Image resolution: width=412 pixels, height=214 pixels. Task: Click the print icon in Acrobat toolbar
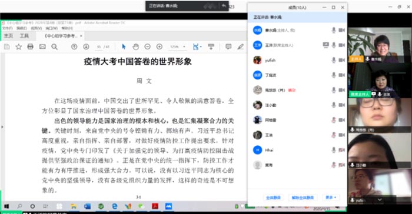coord(31,46)
